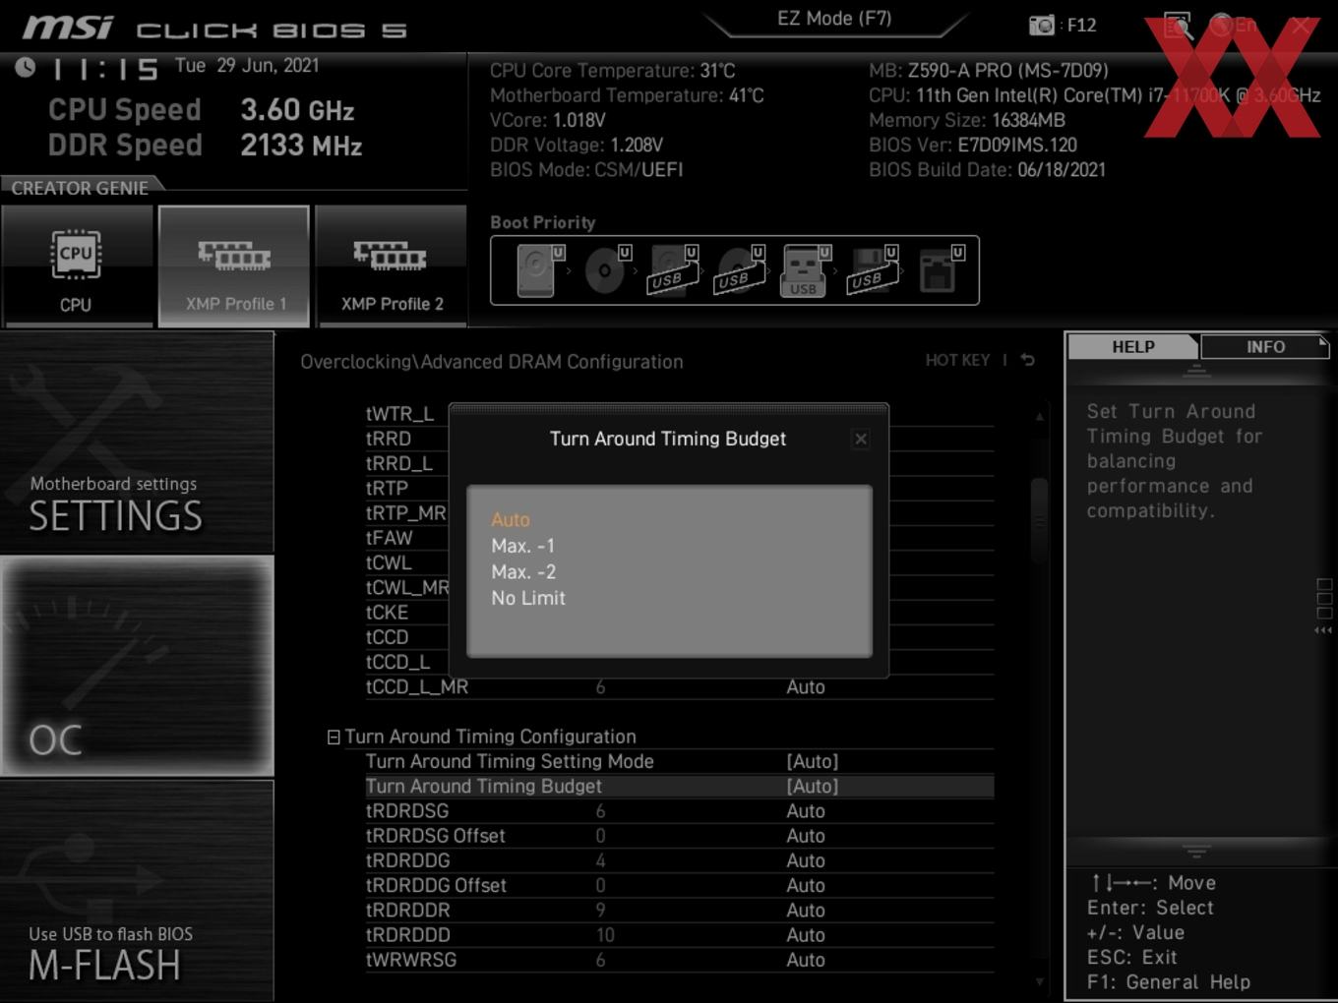Viewport: 1338px width, 1003px height.
Task: Click the settings list scrollbar thumb
Action: click(x=1039, y=521)
